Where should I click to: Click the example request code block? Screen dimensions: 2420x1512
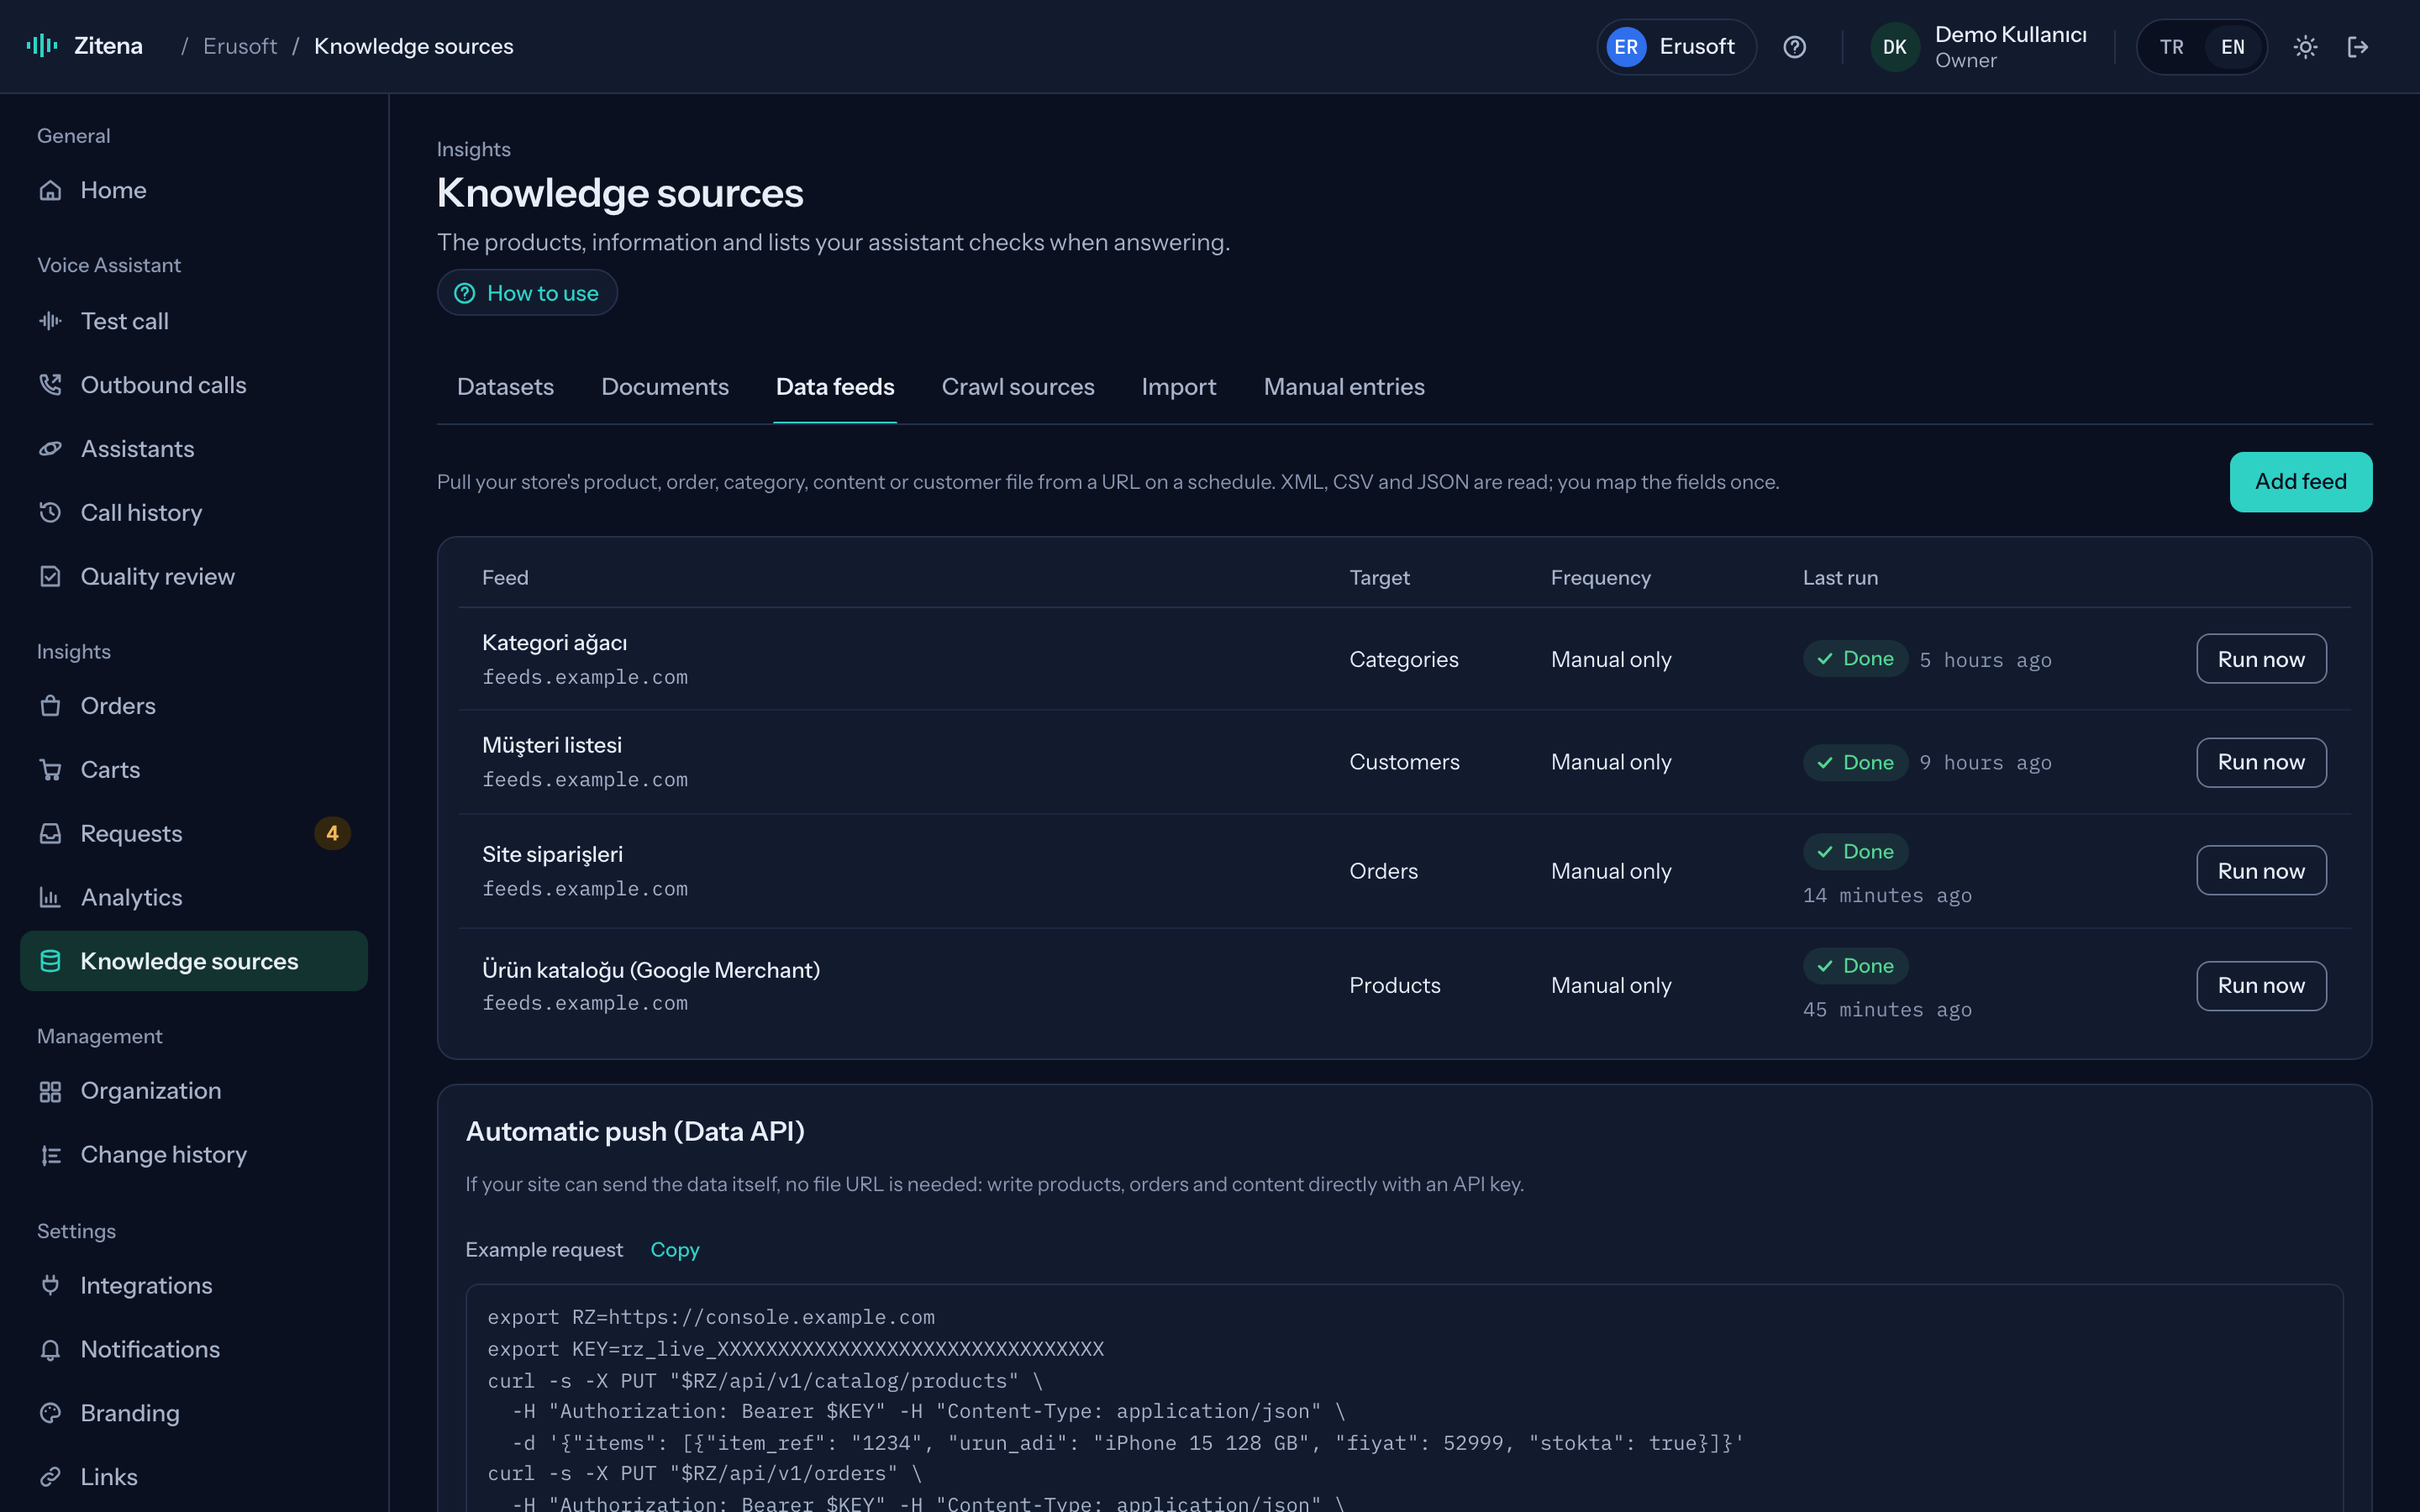click(x=1404, y=1398)
